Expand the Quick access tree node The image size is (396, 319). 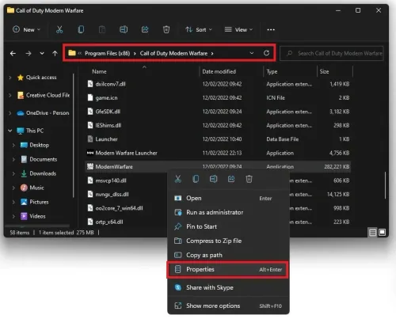10,78
